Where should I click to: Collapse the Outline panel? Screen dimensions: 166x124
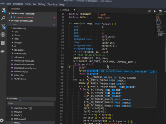tap(8, 99)
